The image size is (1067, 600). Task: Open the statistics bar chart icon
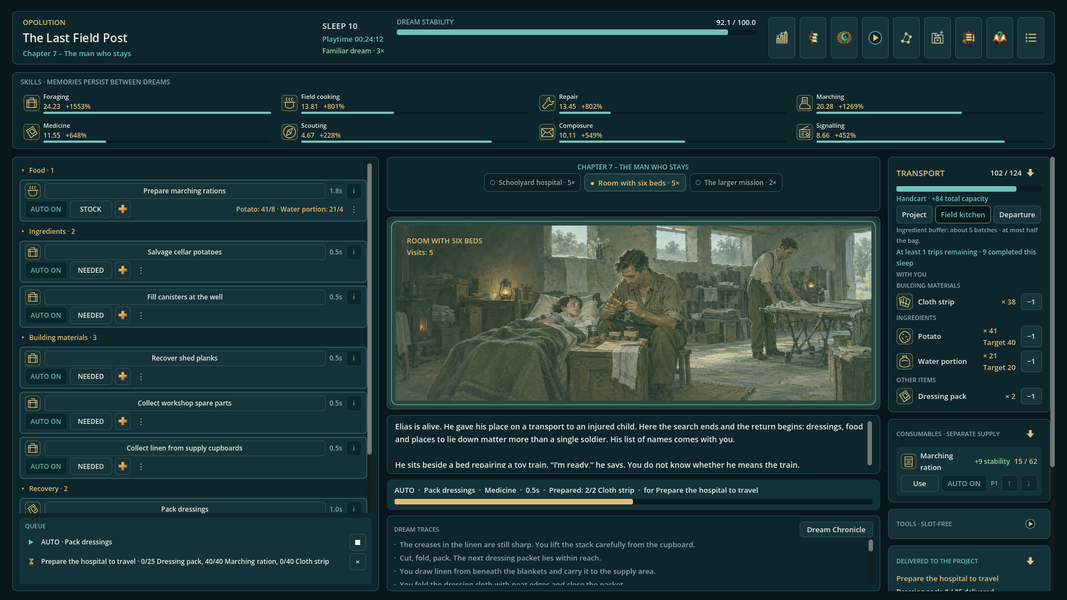[781, 38]
